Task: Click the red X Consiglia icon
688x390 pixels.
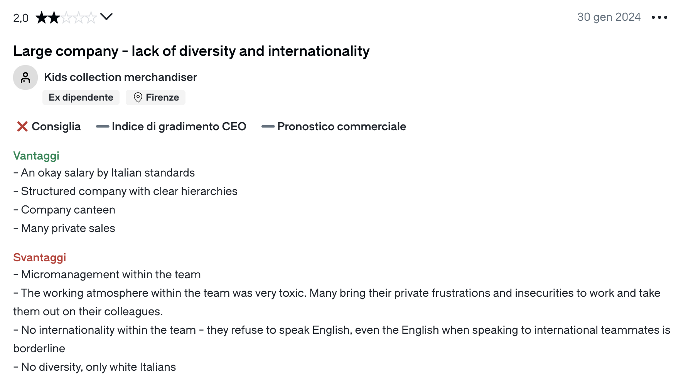Action: (x=22, y=126)
